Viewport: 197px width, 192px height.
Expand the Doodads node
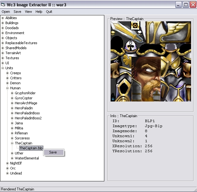tap(3, 28)
